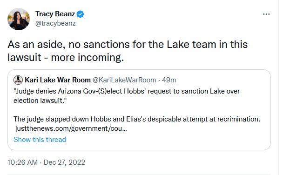Viewport: 283px width, 175px height.
Task: Click the 10:26 AM tweet time
Action: [22, 162]
